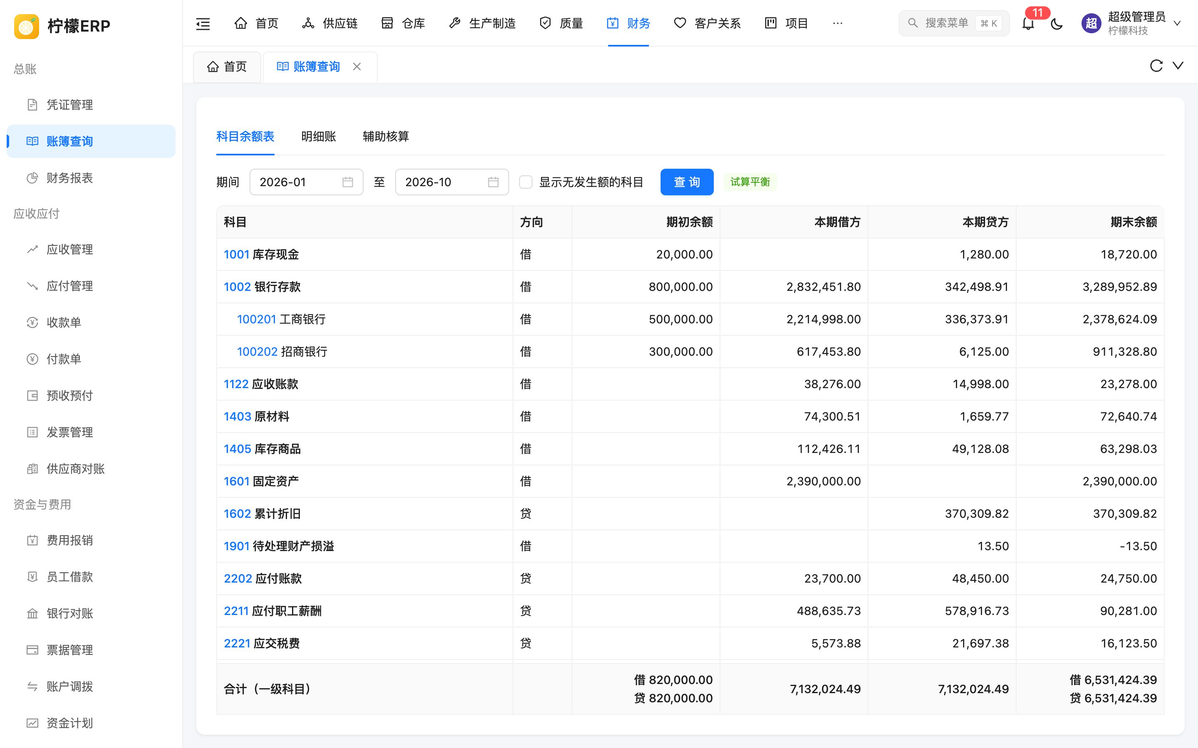Open 凭证管理 in sidebar
This screenshot has width=1198, height=748.
[x=91, y=105]
